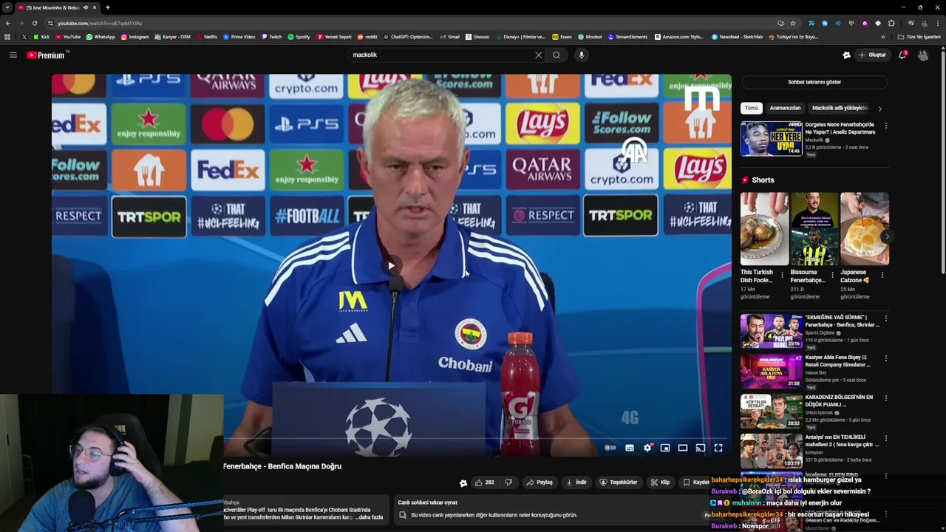Send thanks via Teşekkürler button
946x532 pixels.
pyautogui.click(x=619, y=482)
